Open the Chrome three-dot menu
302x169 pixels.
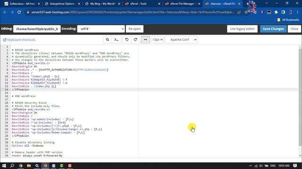(298, 12)
